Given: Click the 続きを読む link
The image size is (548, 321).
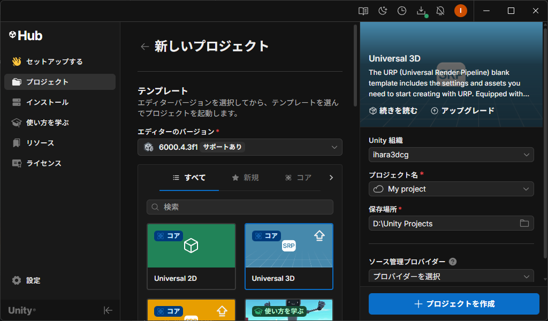Looking at the screenshot, I should pyautogui.click(x=393, y=111).
